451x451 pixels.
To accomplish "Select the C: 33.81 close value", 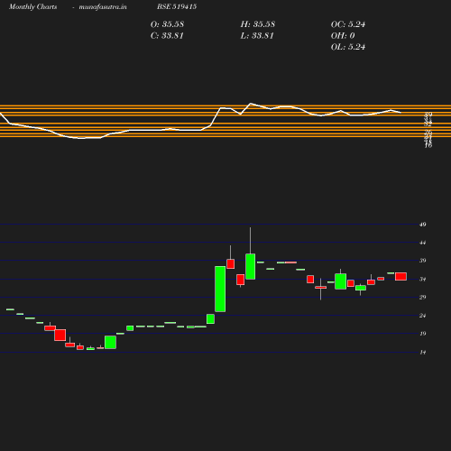I will 167,36.
